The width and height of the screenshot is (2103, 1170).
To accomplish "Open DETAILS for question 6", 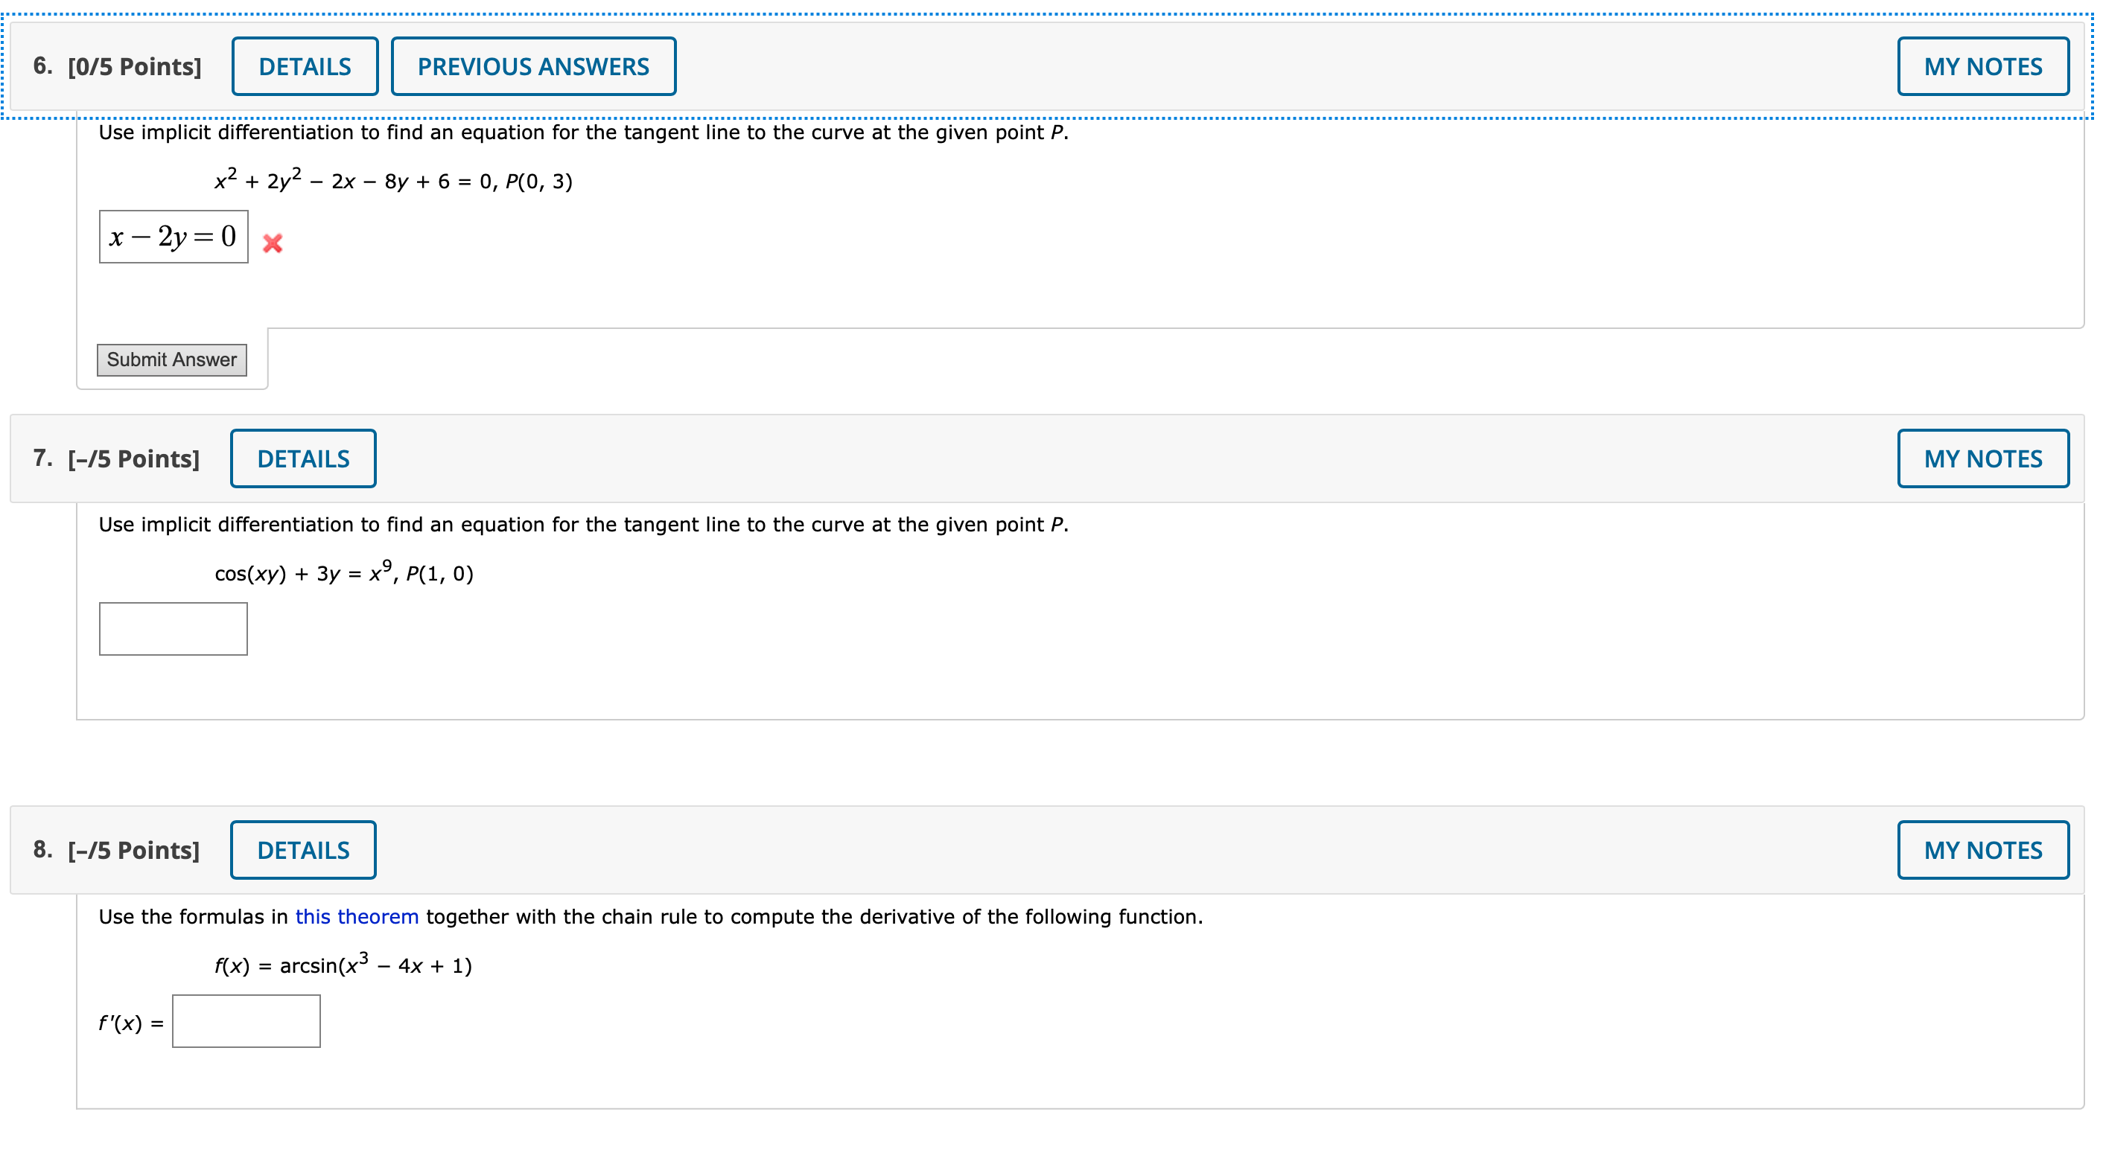I will point(304,66).
